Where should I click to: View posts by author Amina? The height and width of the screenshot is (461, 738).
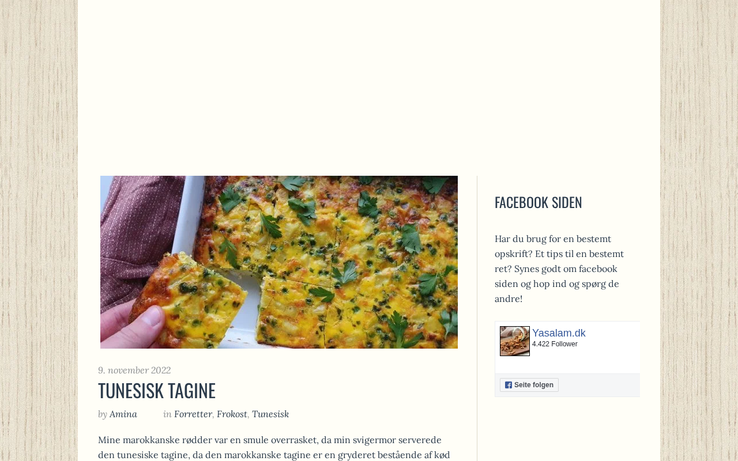click(x=123, y=414)
